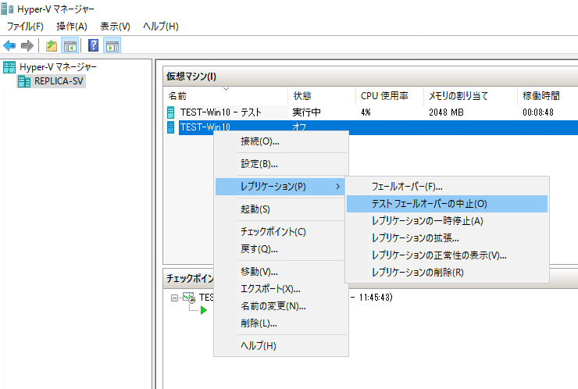The image size is (578, 389).
Task: Select レプリケーションの正常性の表示(V)...
Action: [447, 255]
